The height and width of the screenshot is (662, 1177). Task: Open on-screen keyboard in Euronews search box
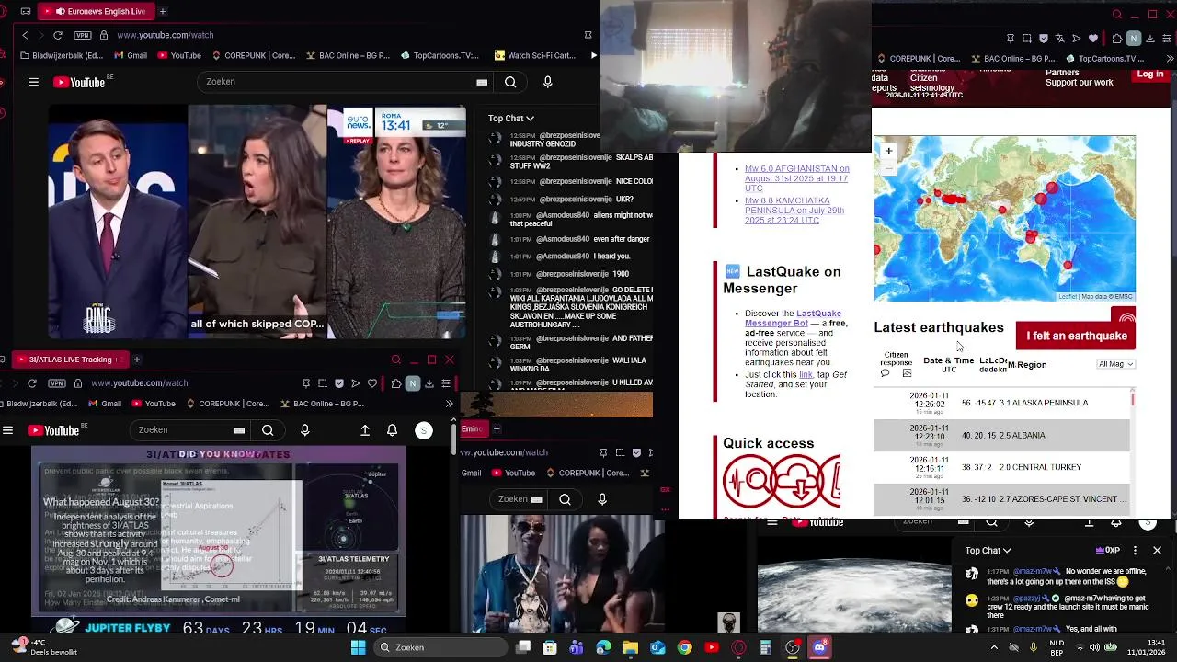point(482,82)
